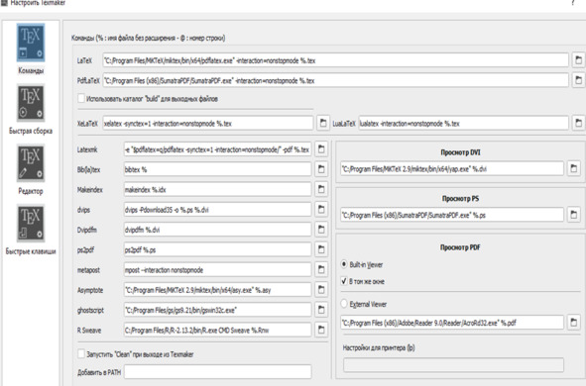Open the Быстрая сборка section icon
The width and height of the screenshot is (586, 386).
pos(31,103)
